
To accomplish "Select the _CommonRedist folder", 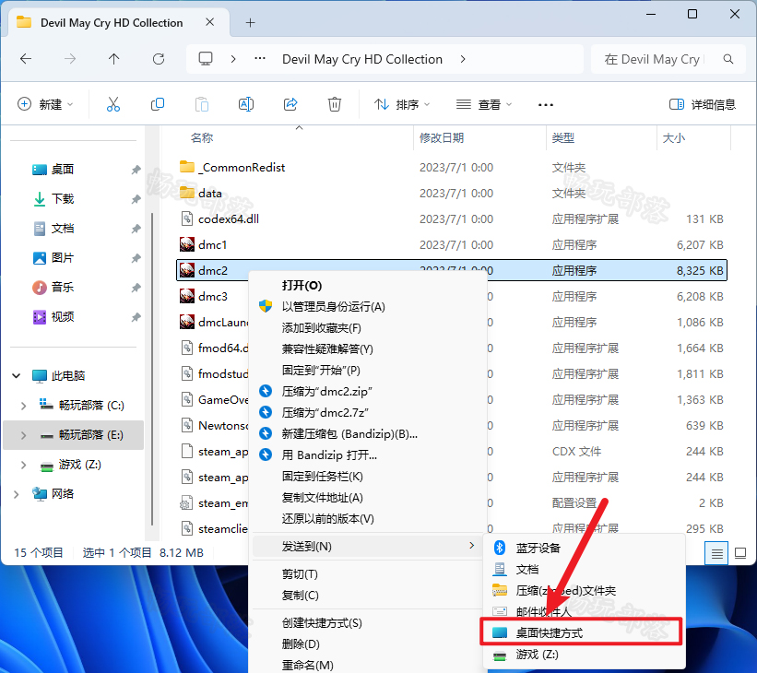I will tap(452, 168).
